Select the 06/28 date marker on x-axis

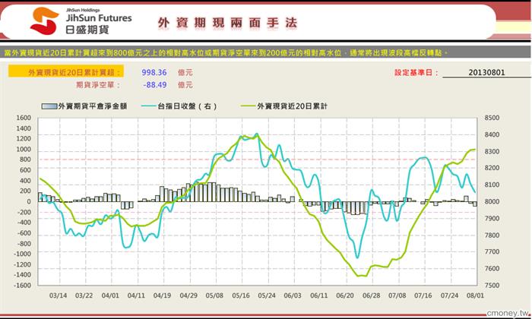(x=371, y=295)
